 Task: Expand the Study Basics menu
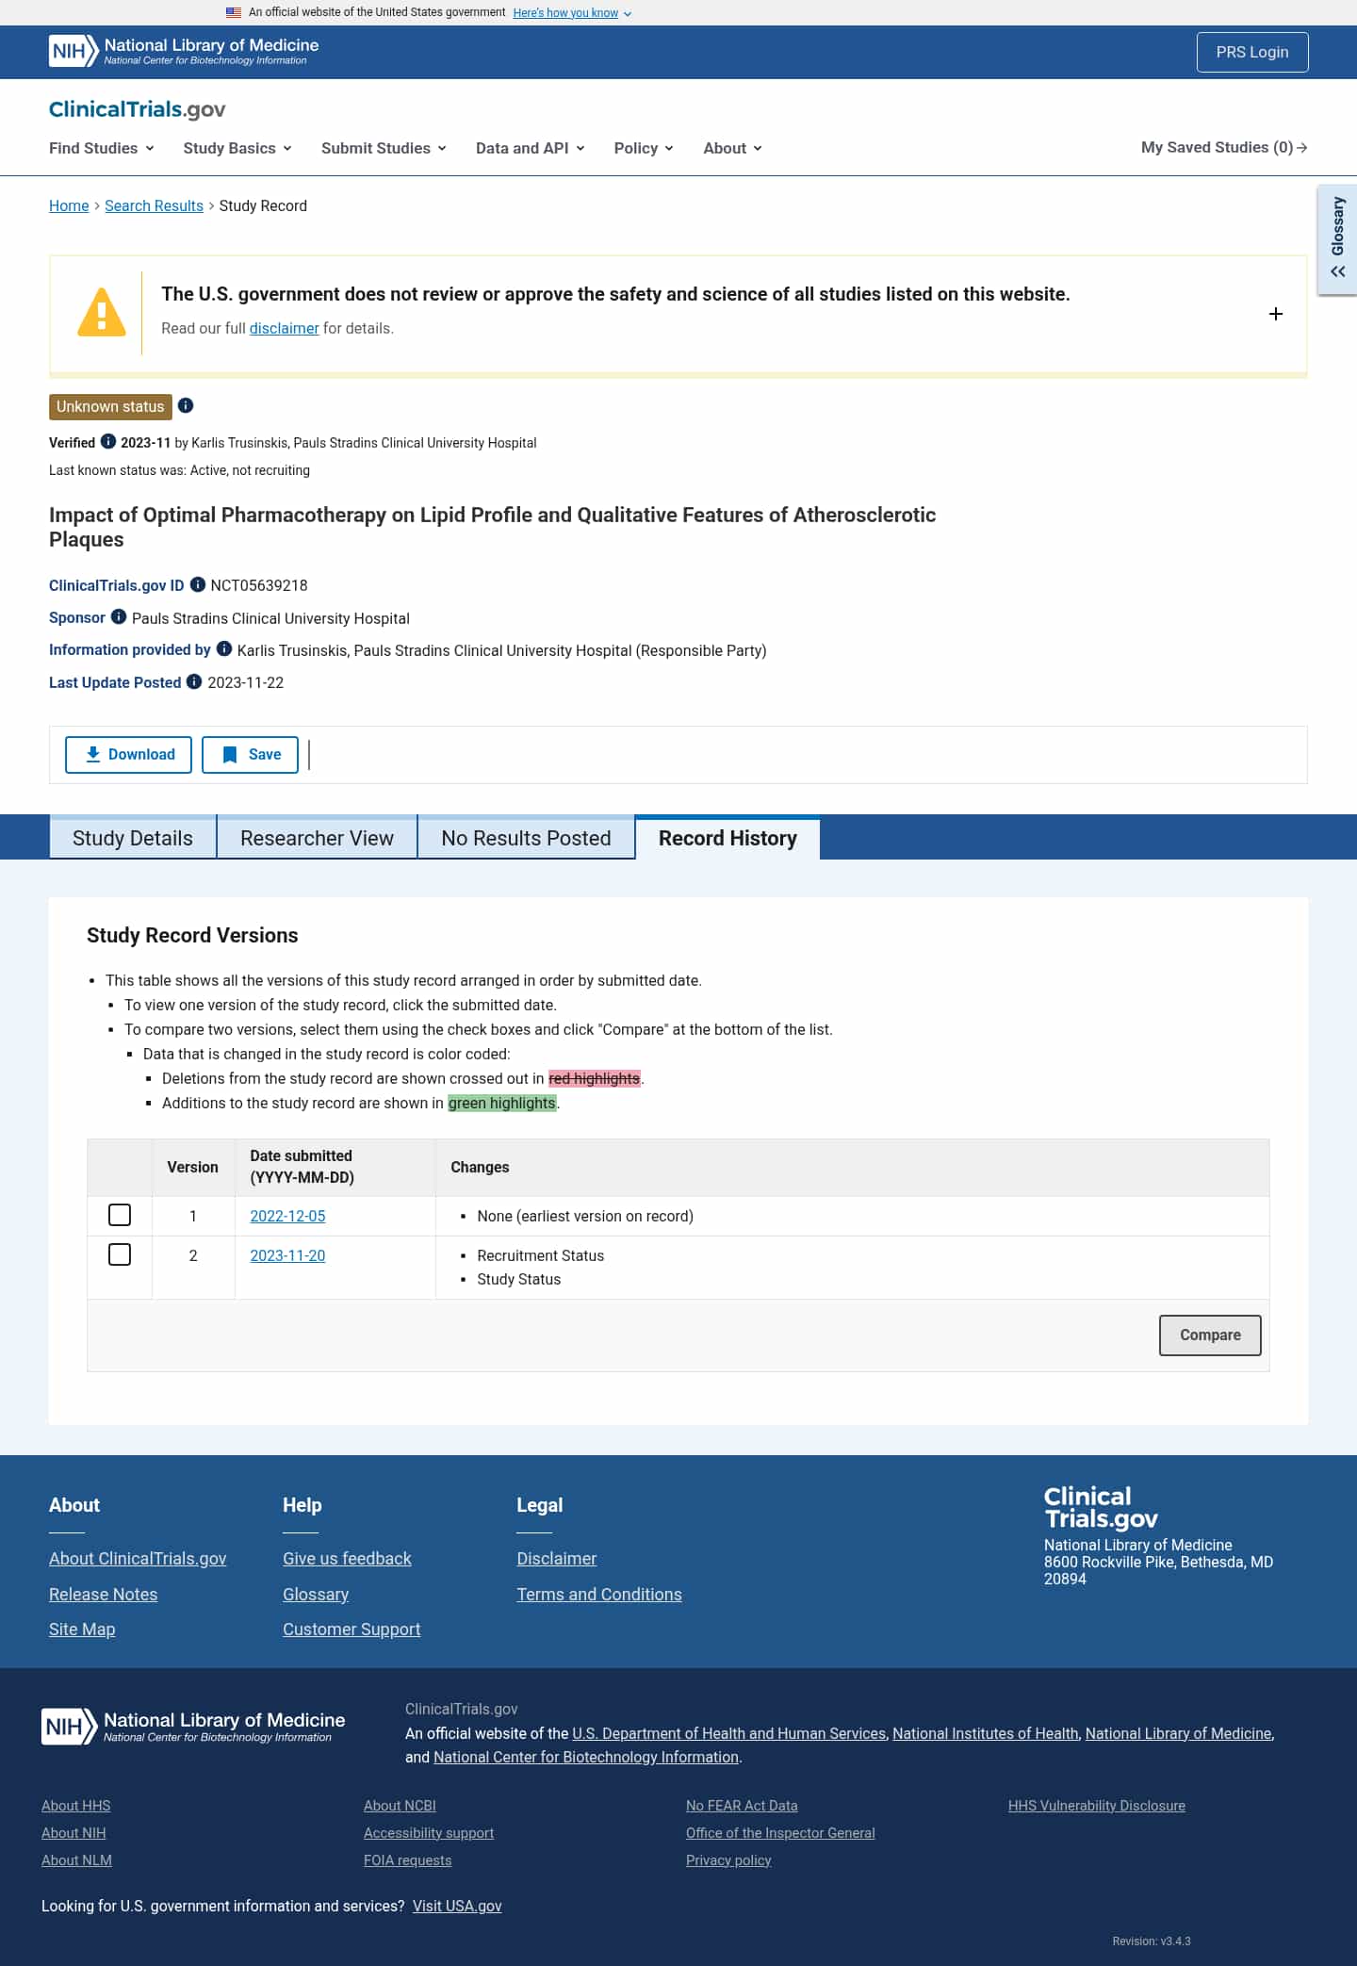[237, 148]
